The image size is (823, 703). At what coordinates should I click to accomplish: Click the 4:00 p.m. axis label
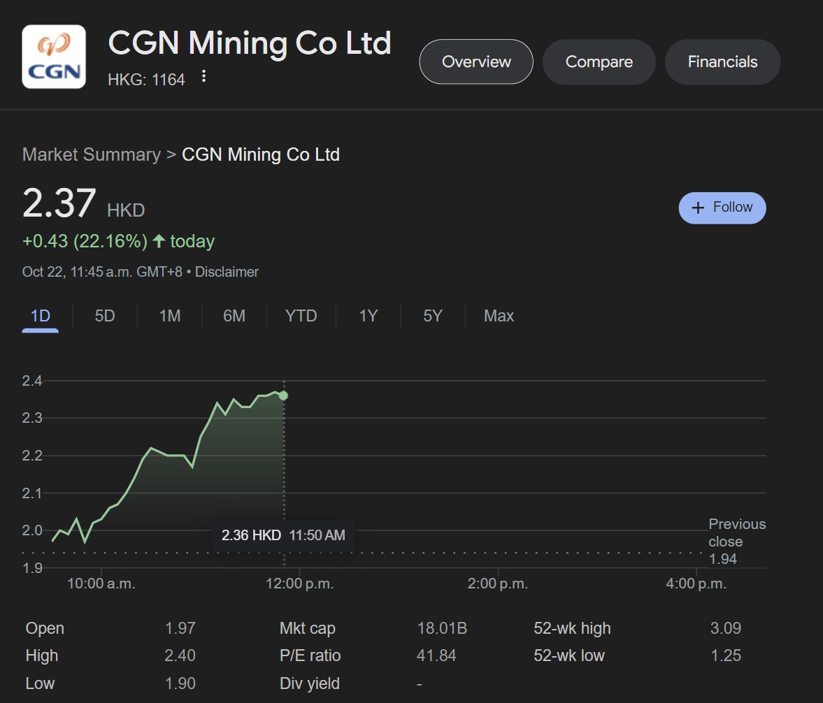[x=696, y=584]
